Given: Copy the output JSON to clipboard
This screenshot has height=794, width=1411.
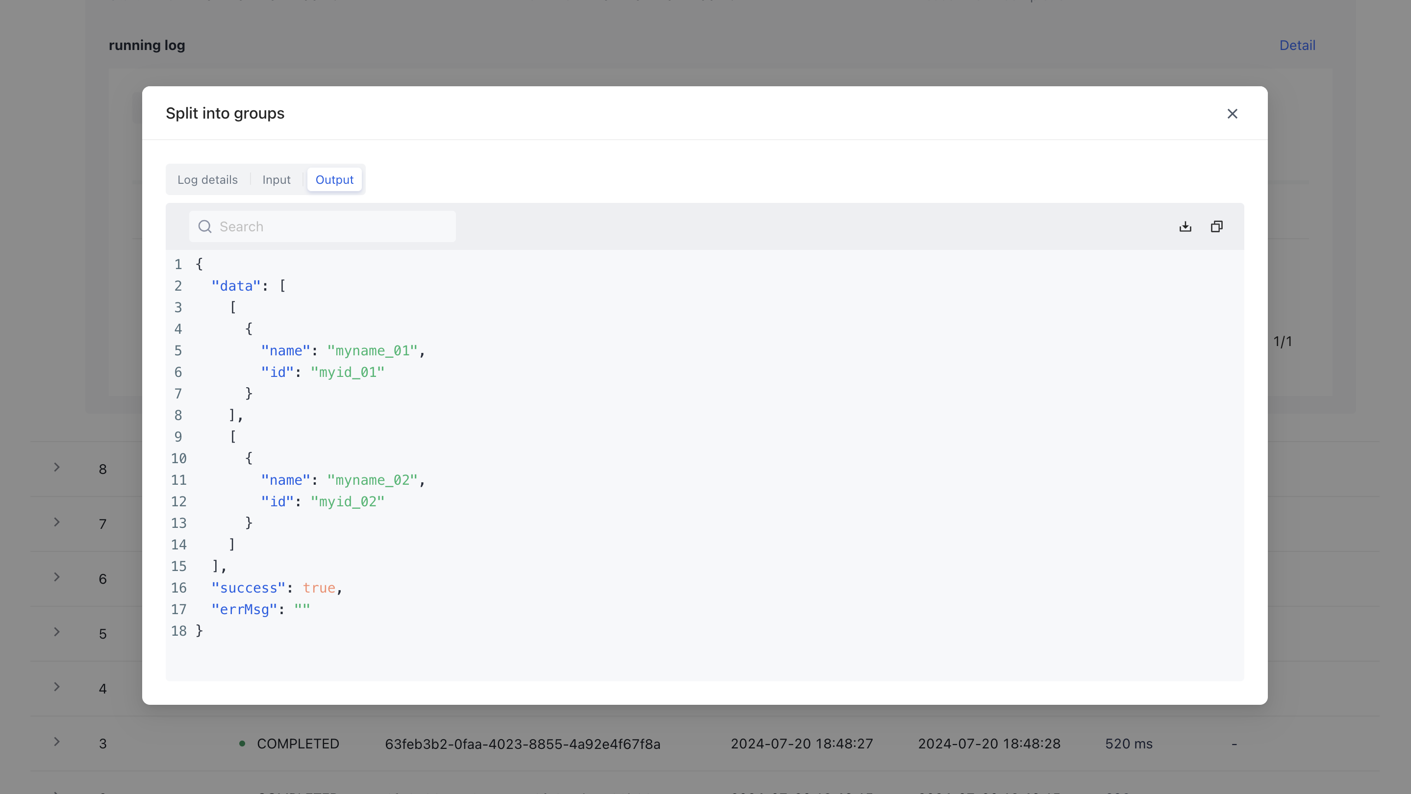Looking at the screenshot, I should pyautogui.click(x=1216, y=227).
